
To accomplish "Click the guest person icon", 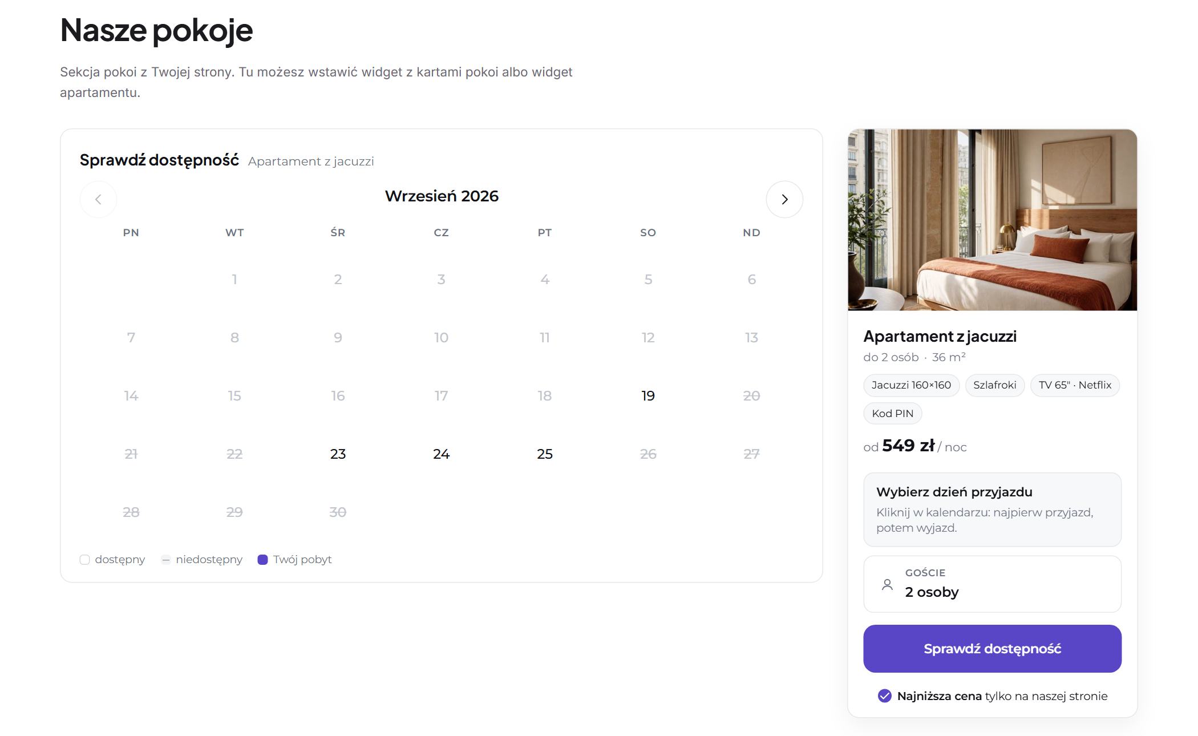I will [887, 584].
